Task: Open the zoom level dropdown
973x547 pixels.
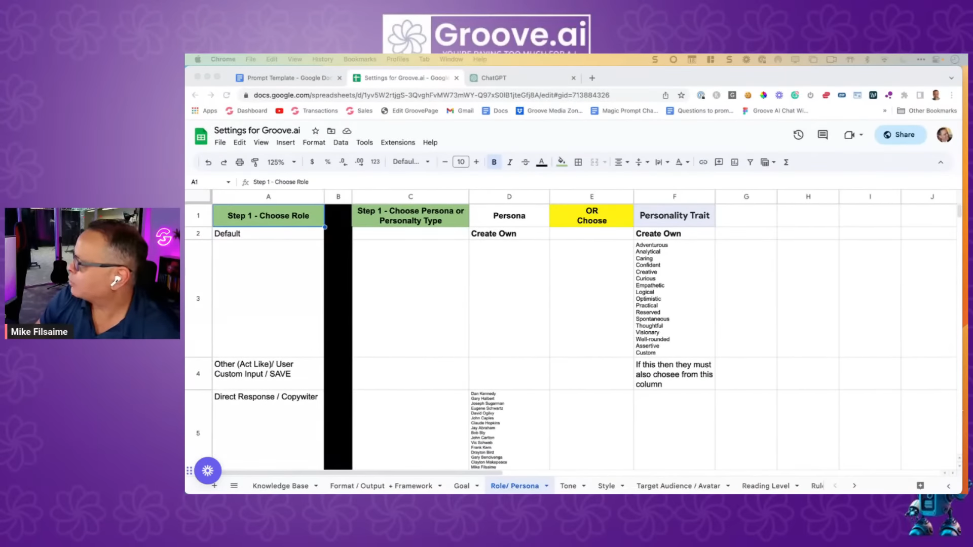Action: click(281, 162)
